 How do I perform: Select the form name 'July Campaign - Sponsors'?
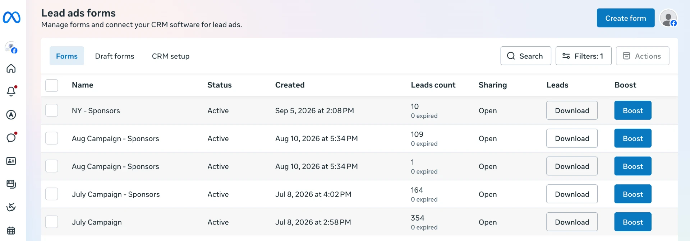116,194
